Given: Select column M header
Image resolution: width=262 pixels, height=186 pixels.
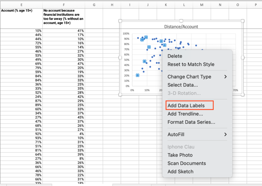Looking at the screenshot, I should 202,5.
